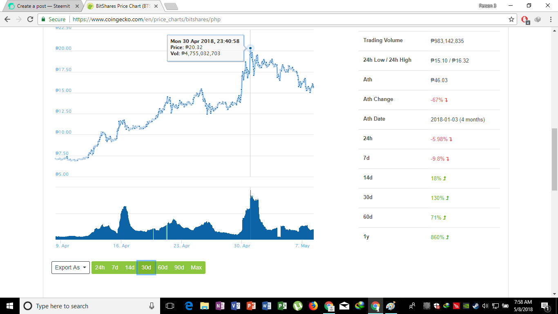Open PowerPoint from the taskbar

251,306
